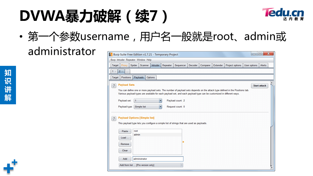Image resolution: width=313 pixels, height=176 pixels.
Task: Open the Payload Options help icon
Action: (114, 119)
